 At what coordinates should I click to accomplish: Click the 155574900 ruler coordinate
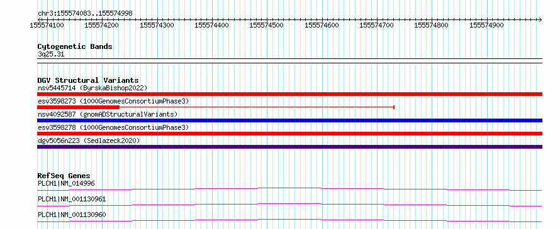click(487, 26)
